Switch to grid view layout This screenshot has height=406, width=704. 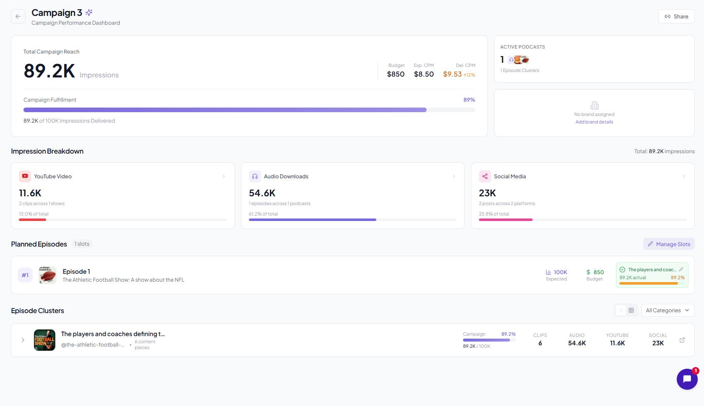[x=631, y=310]
